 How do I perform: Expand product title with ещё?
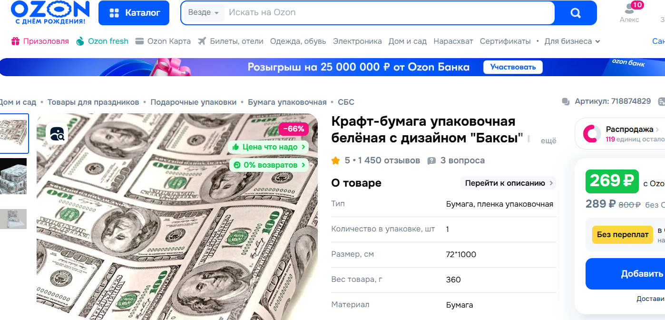tap(548, 141)
